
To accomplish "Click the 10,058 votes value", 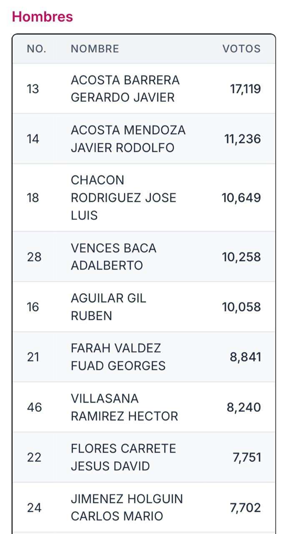I will pyautogui.click(x=241, y=307).
